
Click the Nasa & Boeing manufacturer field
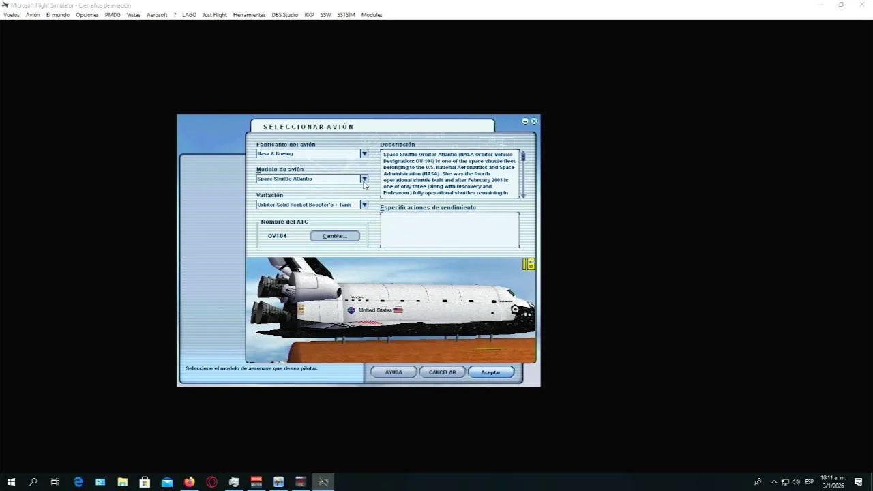click(x=308, y=154)
